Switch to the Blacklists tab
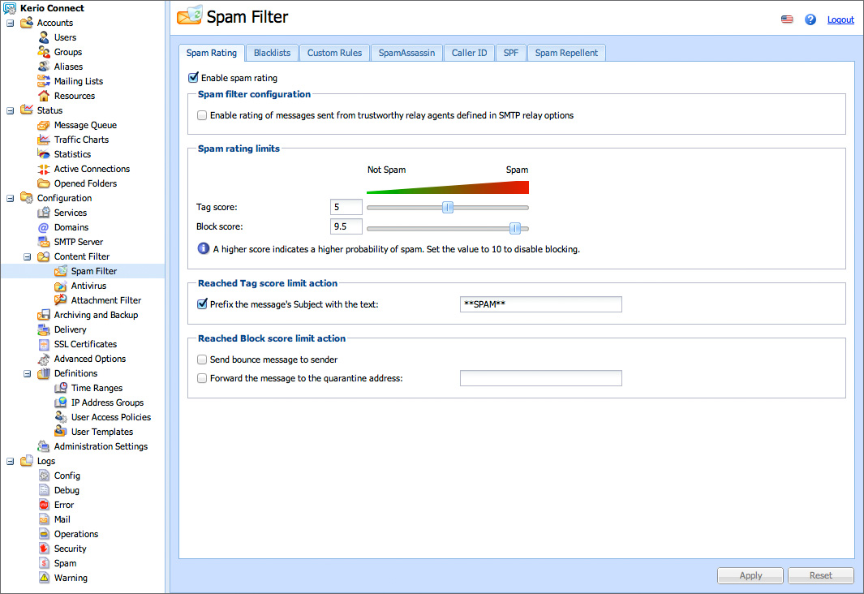 (x=273, y=53)
